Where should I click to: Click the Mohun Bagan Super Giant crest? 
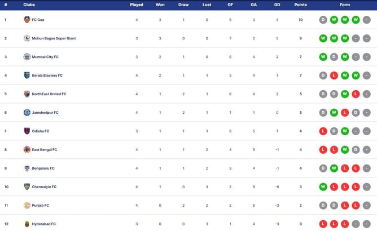(27, 38)
